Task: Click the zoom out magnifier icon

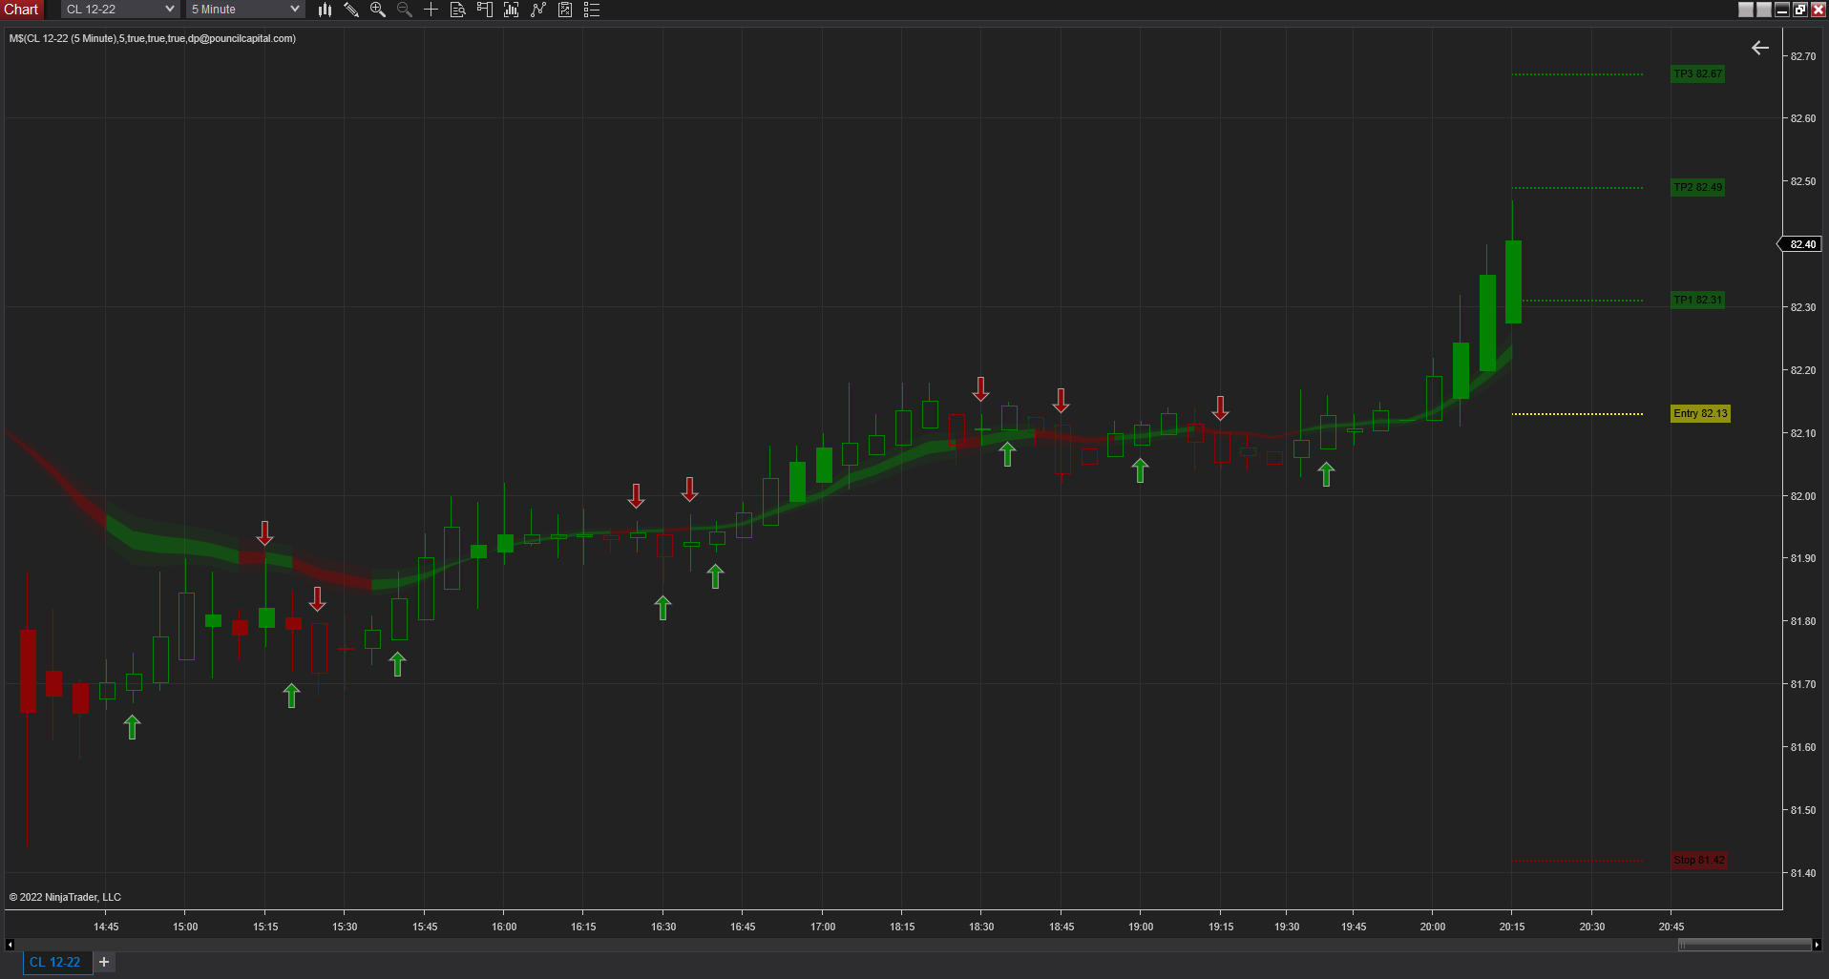Action: 405,10
